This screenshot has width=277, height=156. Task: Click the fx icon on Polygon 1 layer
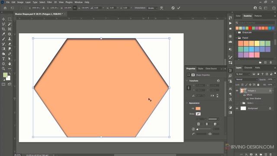(x=270, y=91)
